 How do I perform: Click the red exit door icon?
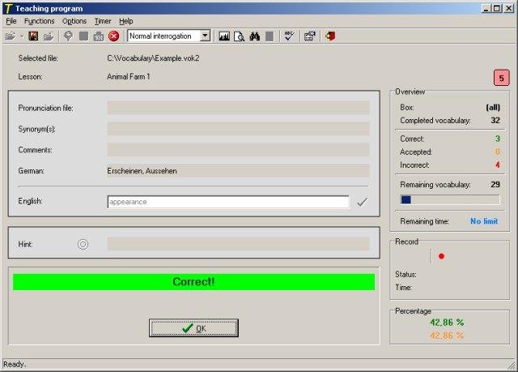(x=330, y=36)
